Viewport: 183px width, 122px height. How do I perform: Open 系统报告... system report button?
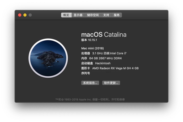(90, 83)
